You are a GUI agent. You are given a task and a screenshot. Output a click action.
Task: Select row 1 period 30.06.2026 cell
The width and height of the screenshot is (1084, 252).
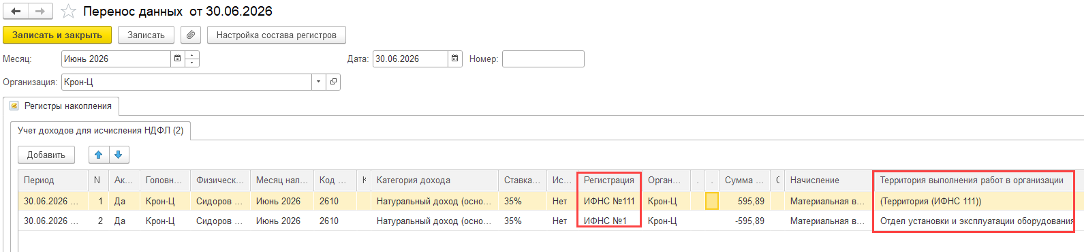[x=53, y=201]
